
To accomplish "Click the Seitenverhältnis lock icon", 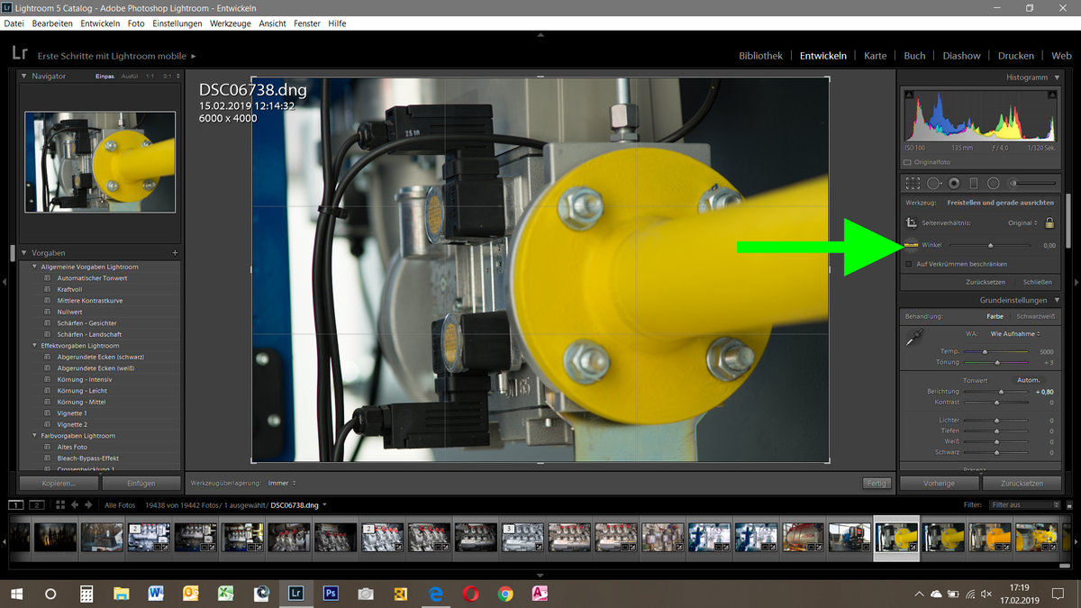I will [x=1049, y=222].
